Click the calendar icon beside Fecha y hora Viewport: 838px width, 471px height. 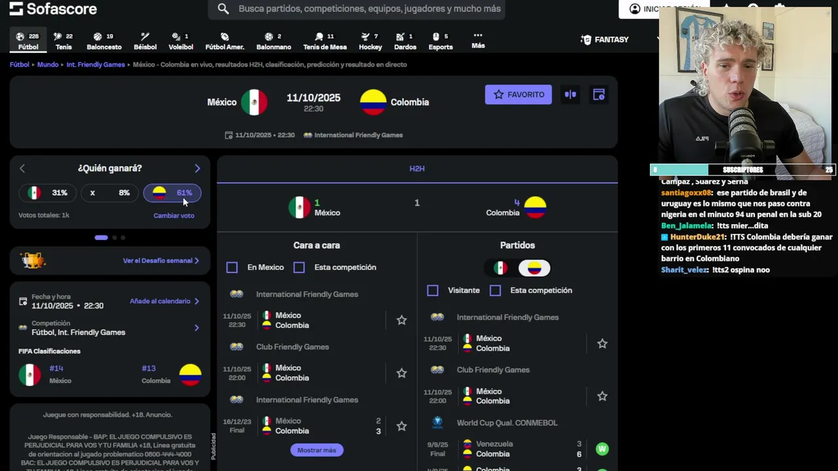click(23, 302)
